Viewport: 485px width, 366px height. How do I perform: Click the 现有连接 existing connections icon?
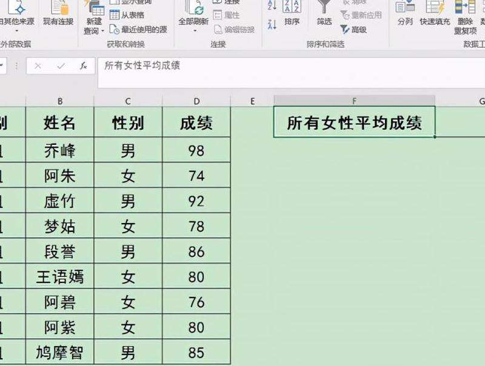tap(58, 7)
